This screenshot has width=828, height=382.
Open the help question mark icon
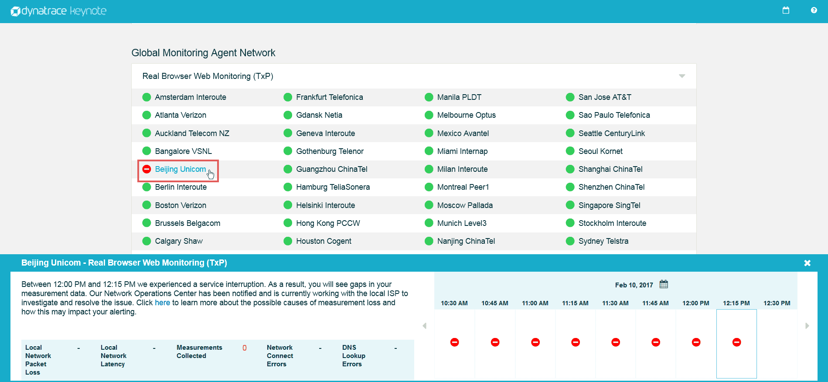[x=814, y=10]
